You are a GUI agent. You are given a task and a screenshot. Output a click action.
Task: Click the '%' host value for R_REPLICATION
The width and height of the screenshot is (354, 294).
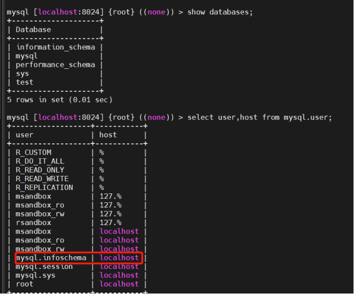pyautogui.click(x=102, y=188)
